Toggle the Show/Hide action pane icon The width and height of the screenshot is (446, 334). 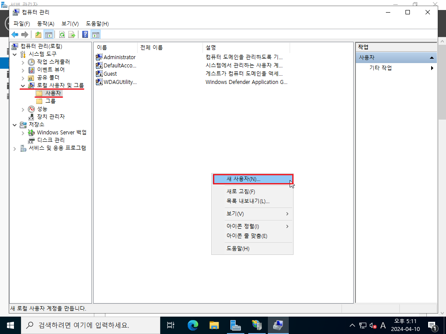click(x=96, y=35)
